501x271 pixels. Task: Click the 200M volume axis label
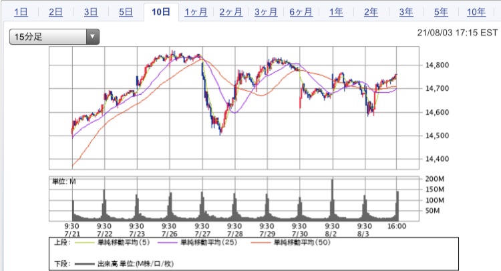(x=435, y=179)
